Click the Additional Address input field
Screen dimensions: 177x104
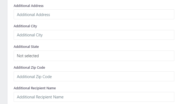(x=94, y=14)
